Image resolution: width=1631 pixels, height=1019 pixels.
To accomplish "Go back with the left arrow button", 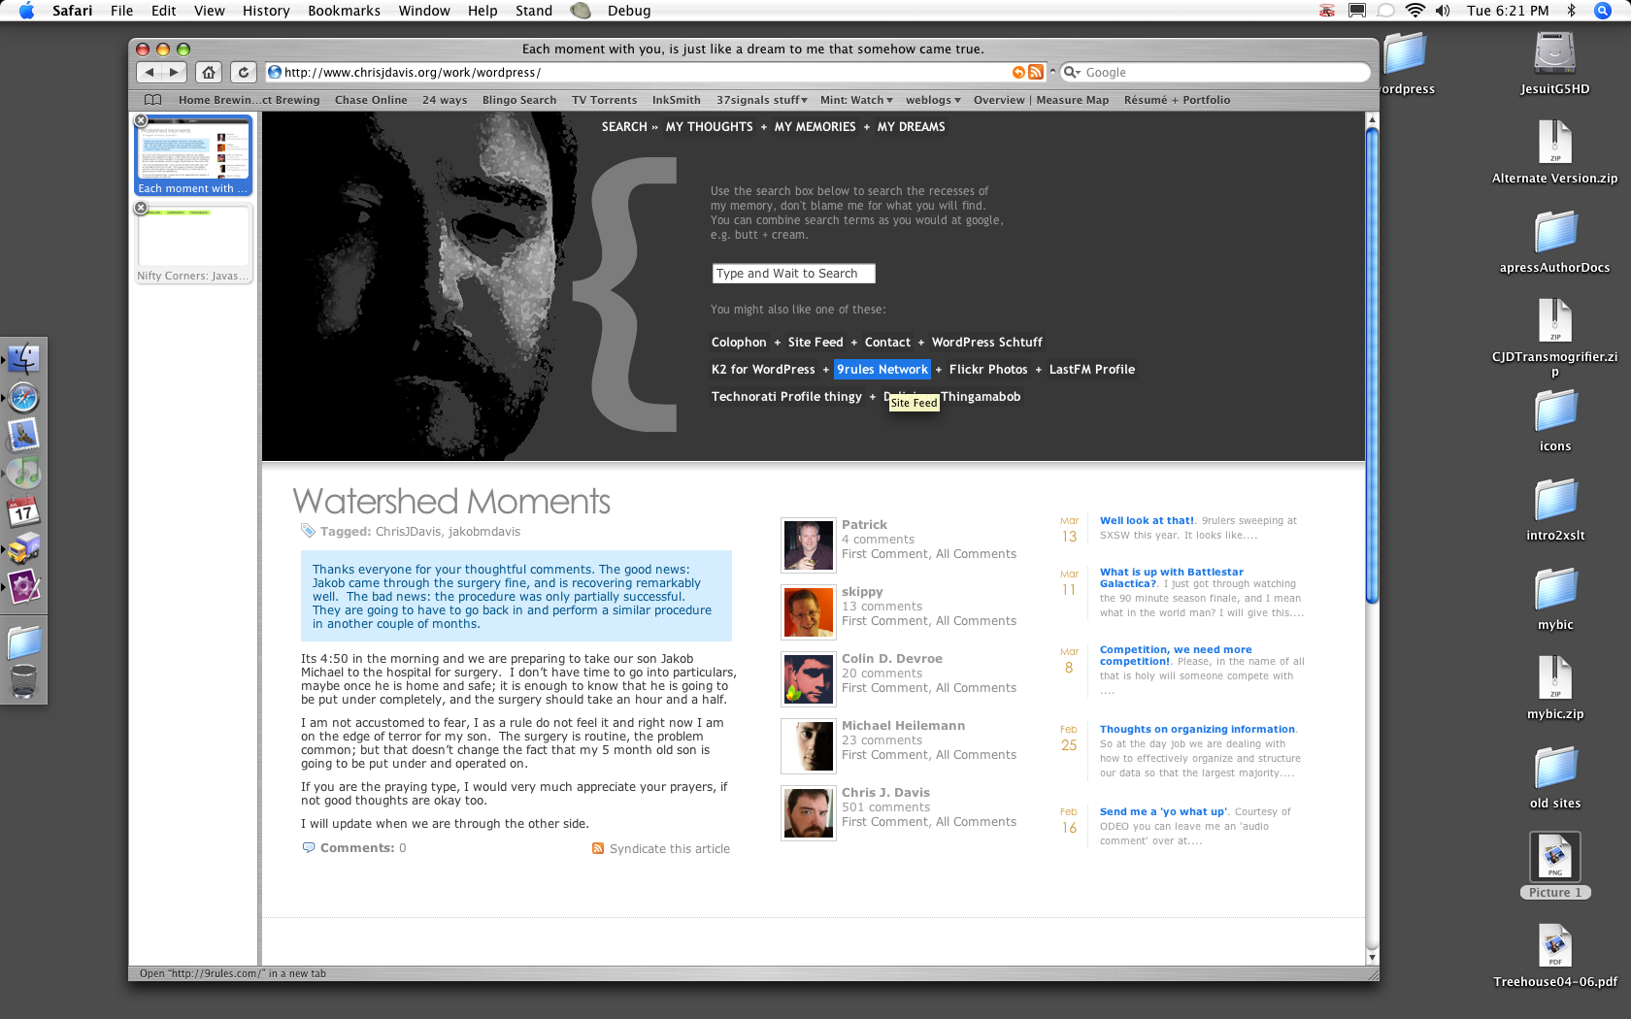I will click(149, 72).
